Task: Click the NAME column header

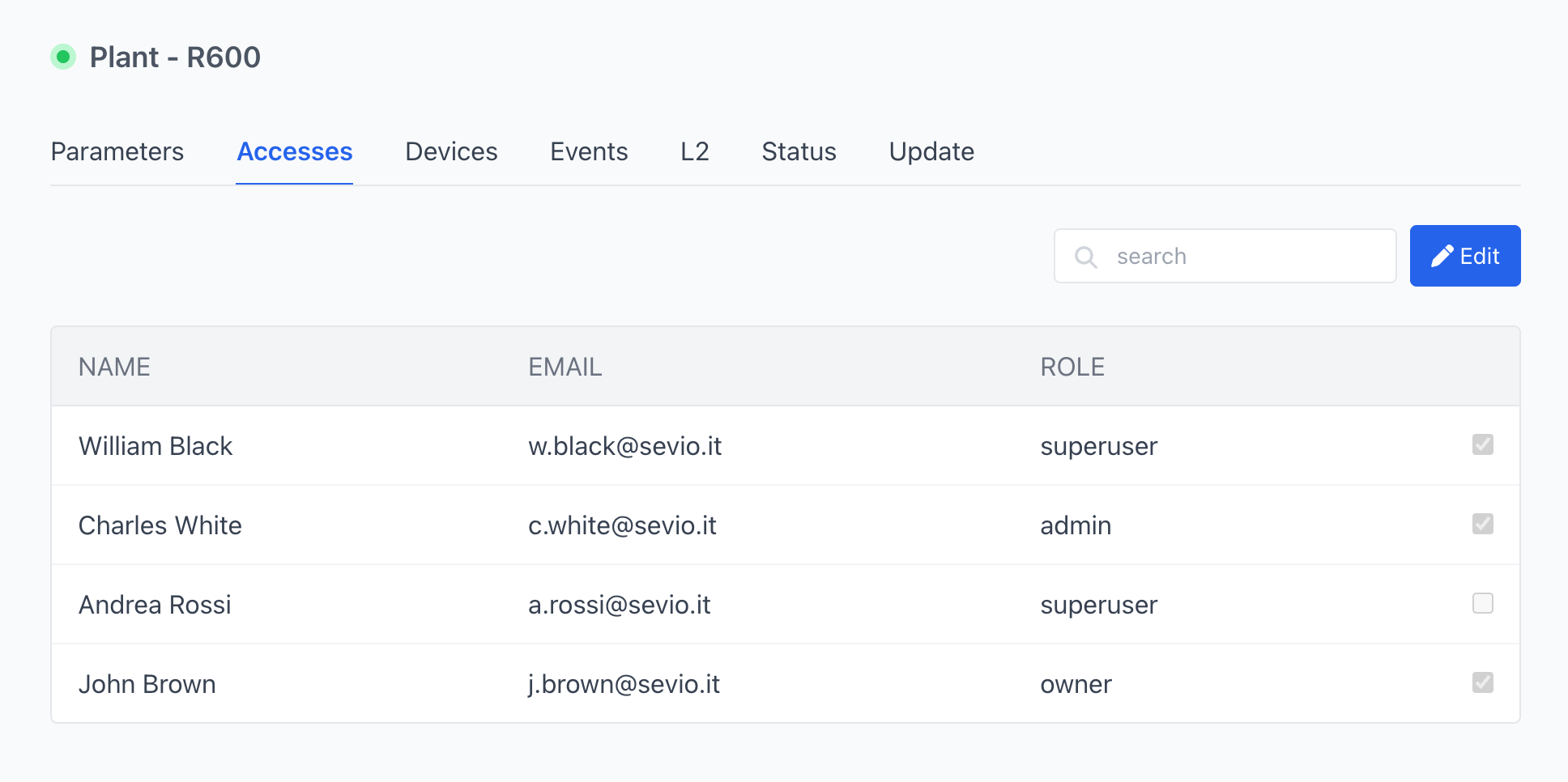Action: tap(114, 368)
